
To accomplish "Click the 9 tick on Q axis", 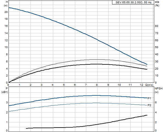I will coord(108,85).
